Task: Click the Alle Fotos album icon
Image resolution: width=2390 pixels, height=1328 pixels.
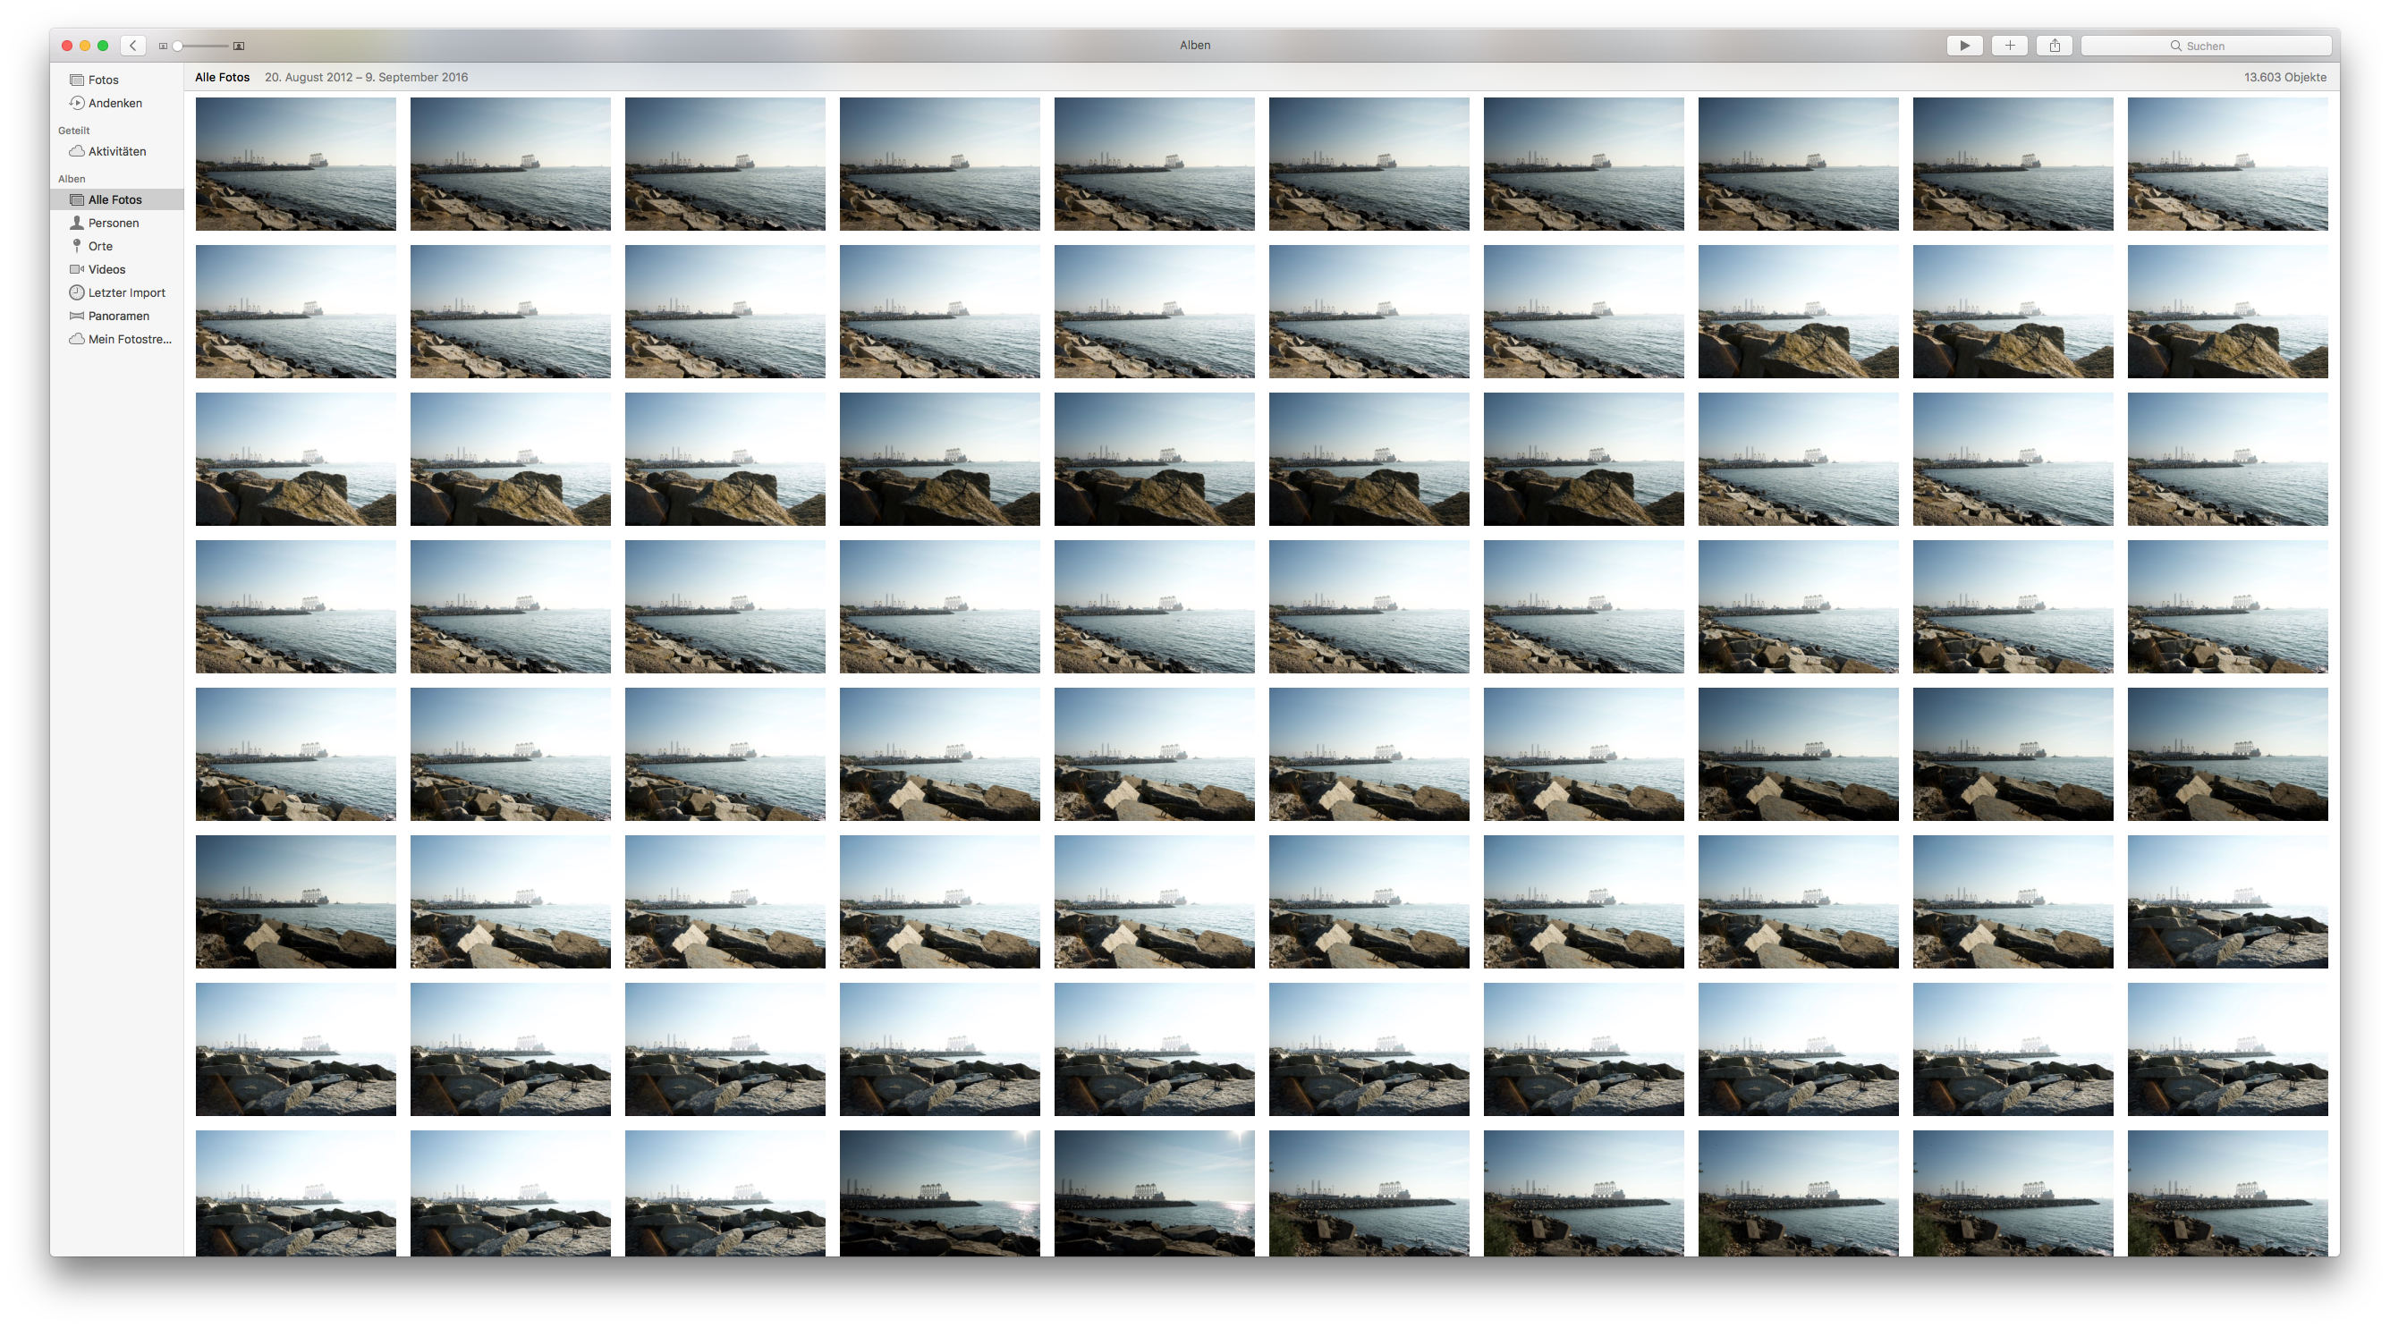Action: (77, 199)
